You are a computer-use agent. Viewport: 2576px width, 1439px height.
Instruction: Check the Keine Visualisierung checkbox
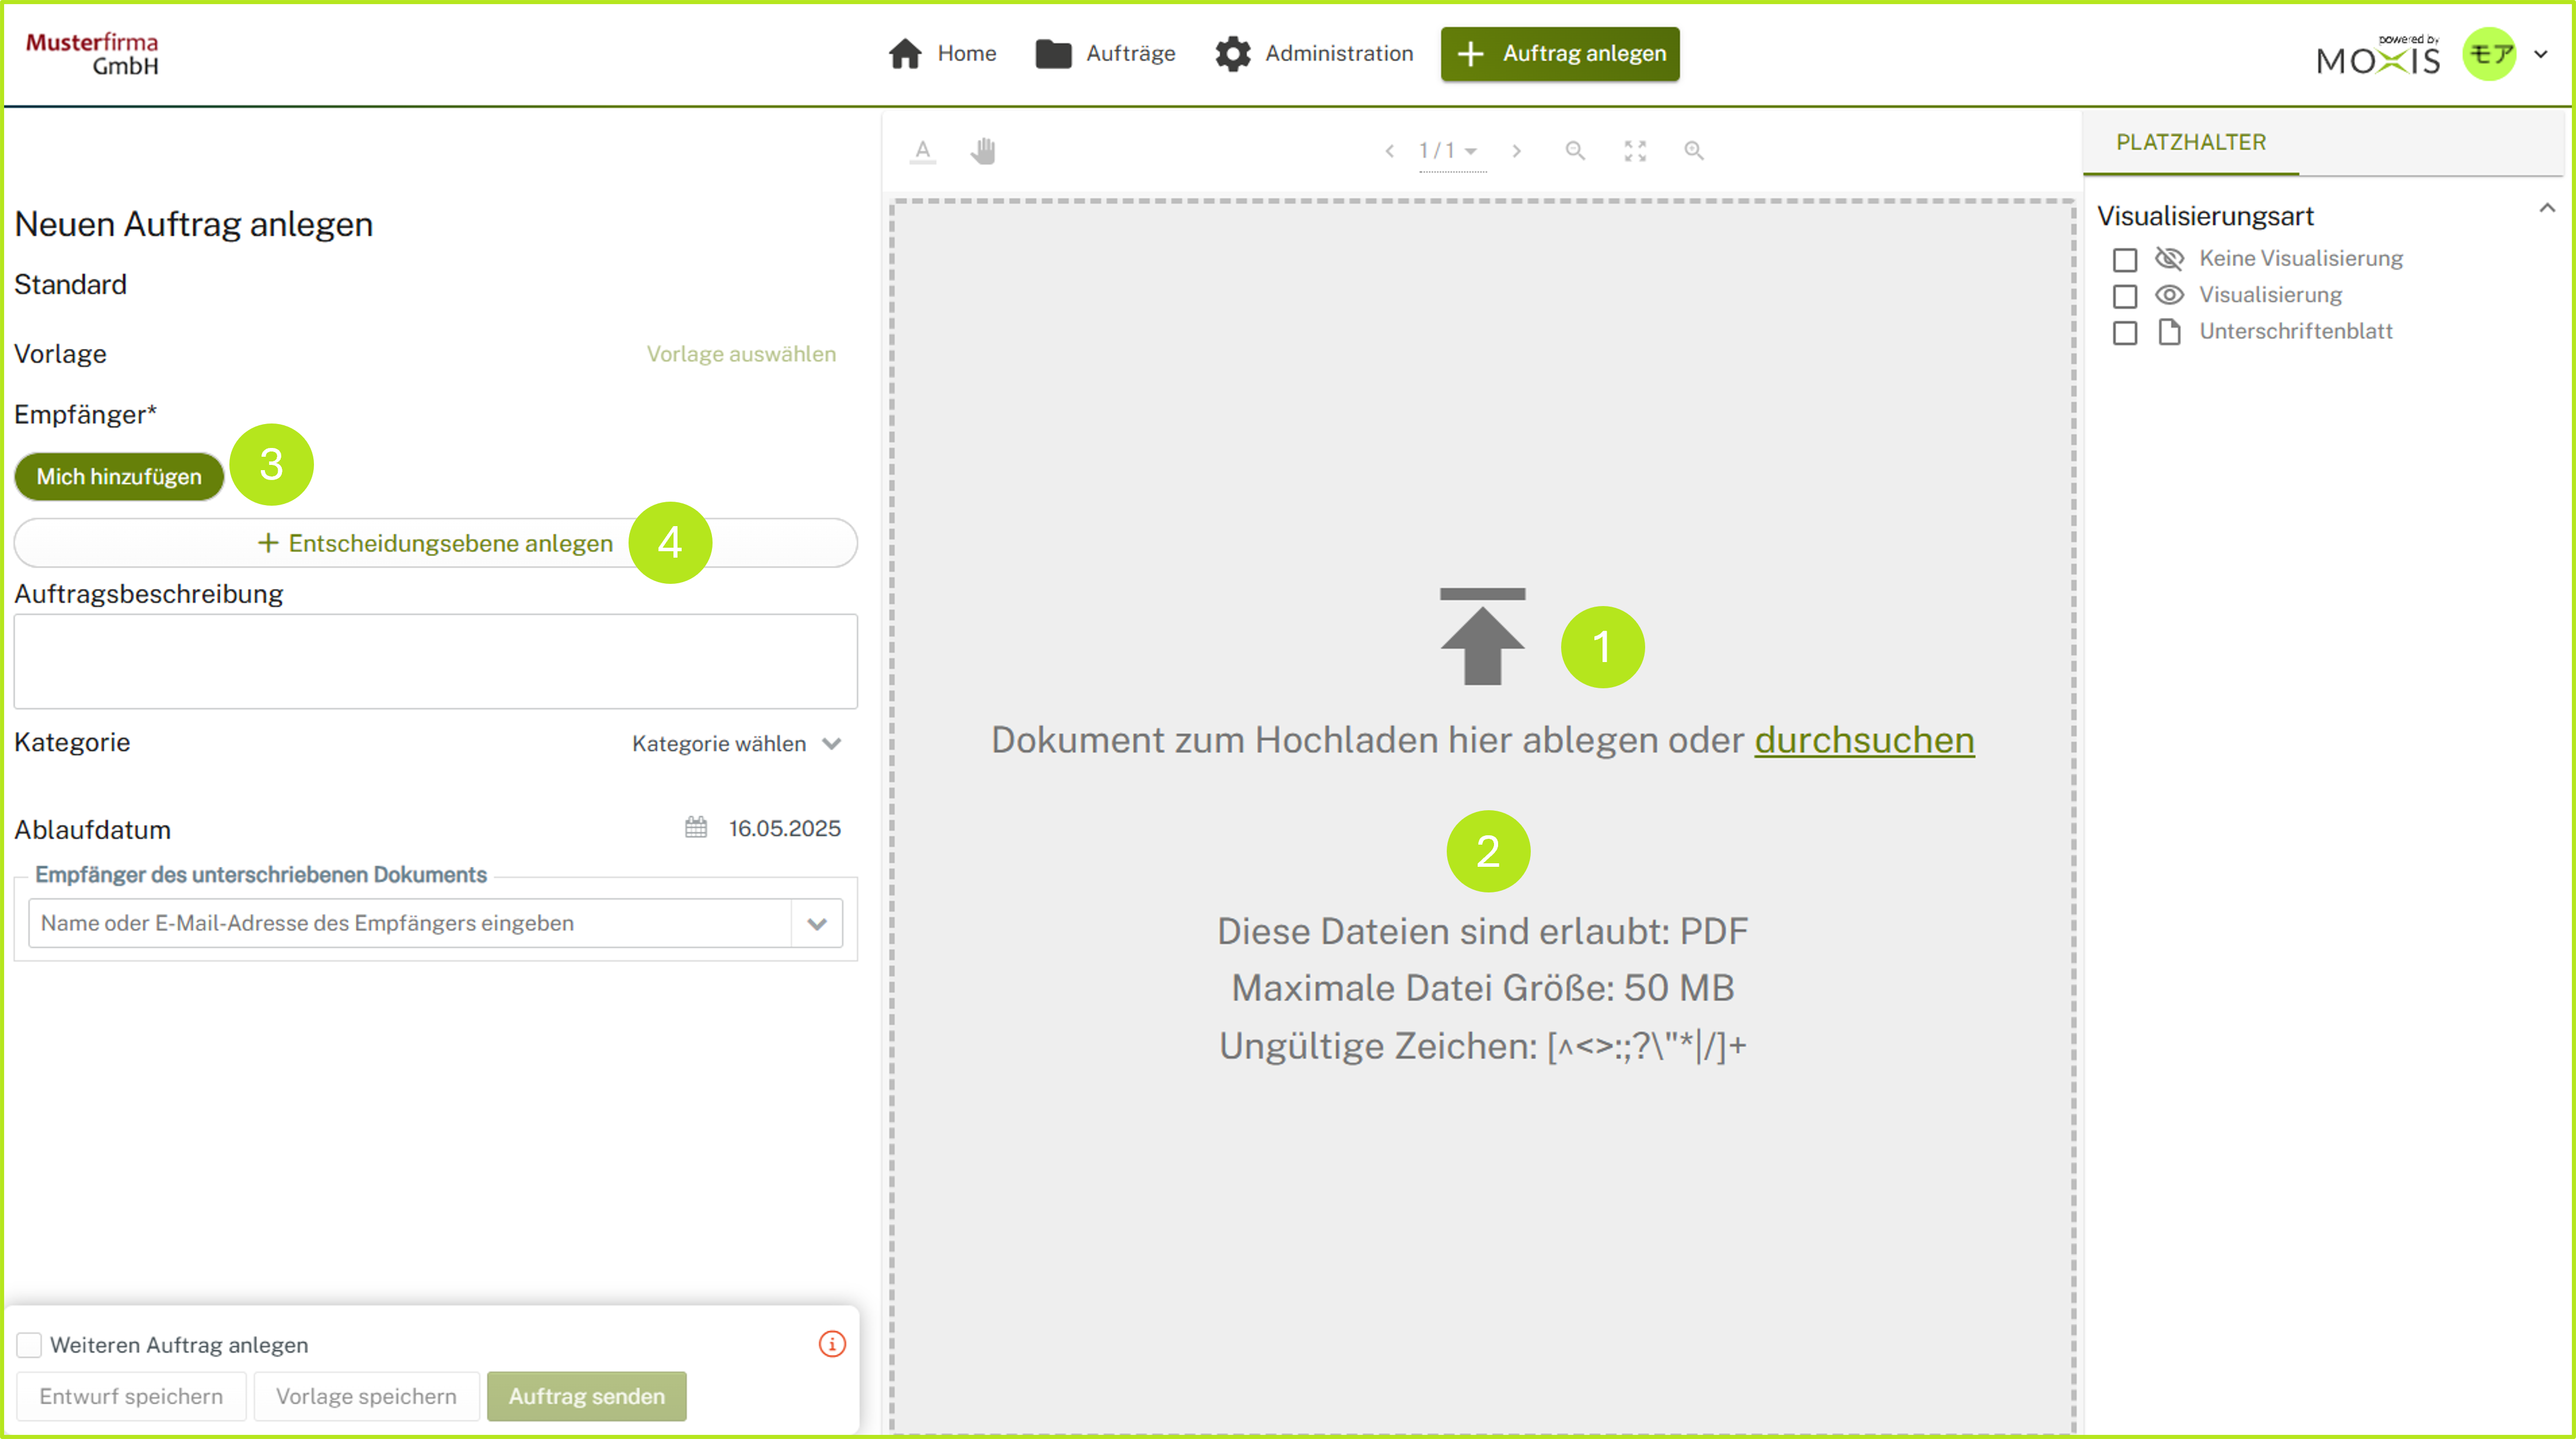(x=2124, y=260)
